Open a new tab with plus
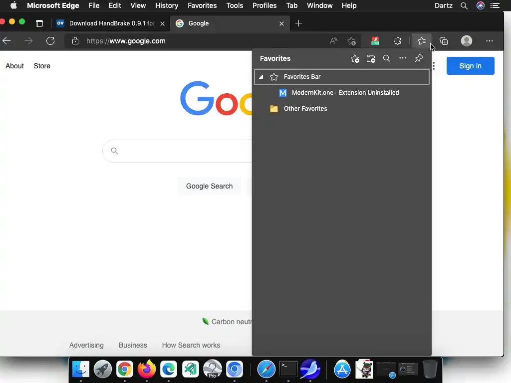Screen dimensions: 511x383 pos(298,23)
